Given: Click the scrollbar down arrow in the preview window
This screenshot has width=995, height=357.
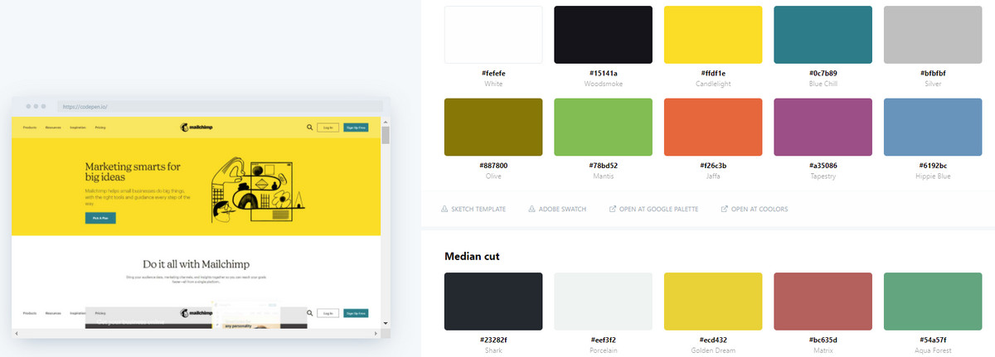Looking at the screenshot, I should [385, 322].
